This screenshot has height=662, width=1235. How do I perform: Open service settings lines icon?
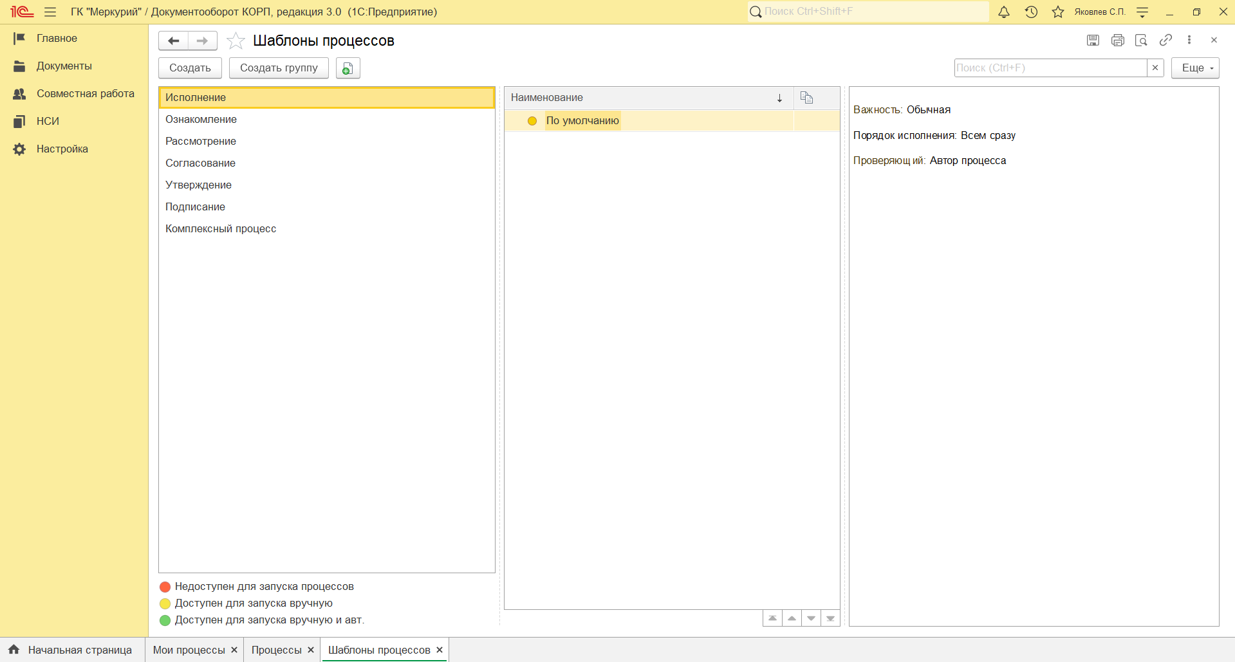click(x=1142, y=12)
